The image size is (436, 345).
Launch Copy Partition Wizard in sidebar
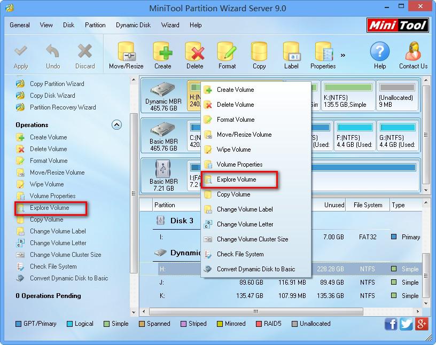57,84
